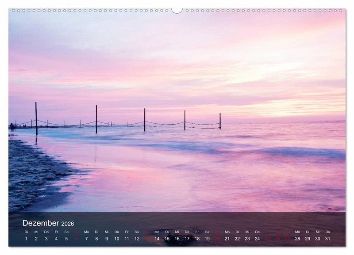Click the calendar hanger hook notch

(x=177, y=11)
